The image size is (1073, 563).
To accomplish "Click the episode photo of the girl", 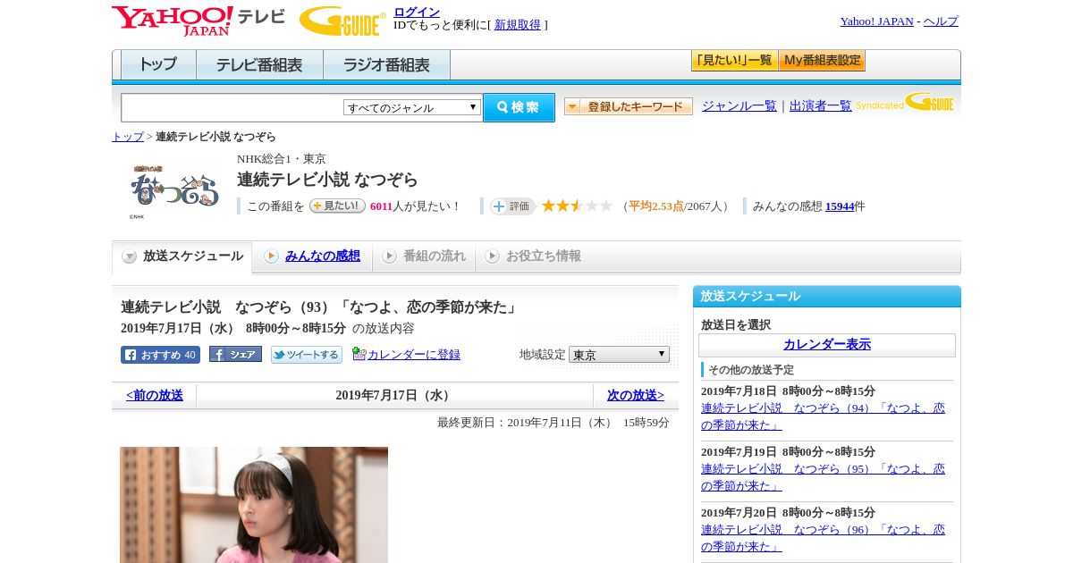I will point(254,505).
